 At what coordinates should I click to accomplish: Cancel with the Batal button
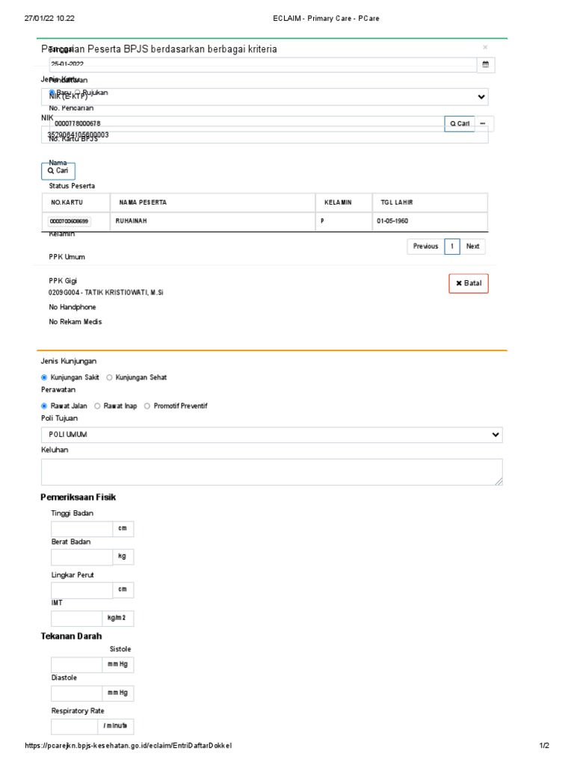[x=469, y=283]
